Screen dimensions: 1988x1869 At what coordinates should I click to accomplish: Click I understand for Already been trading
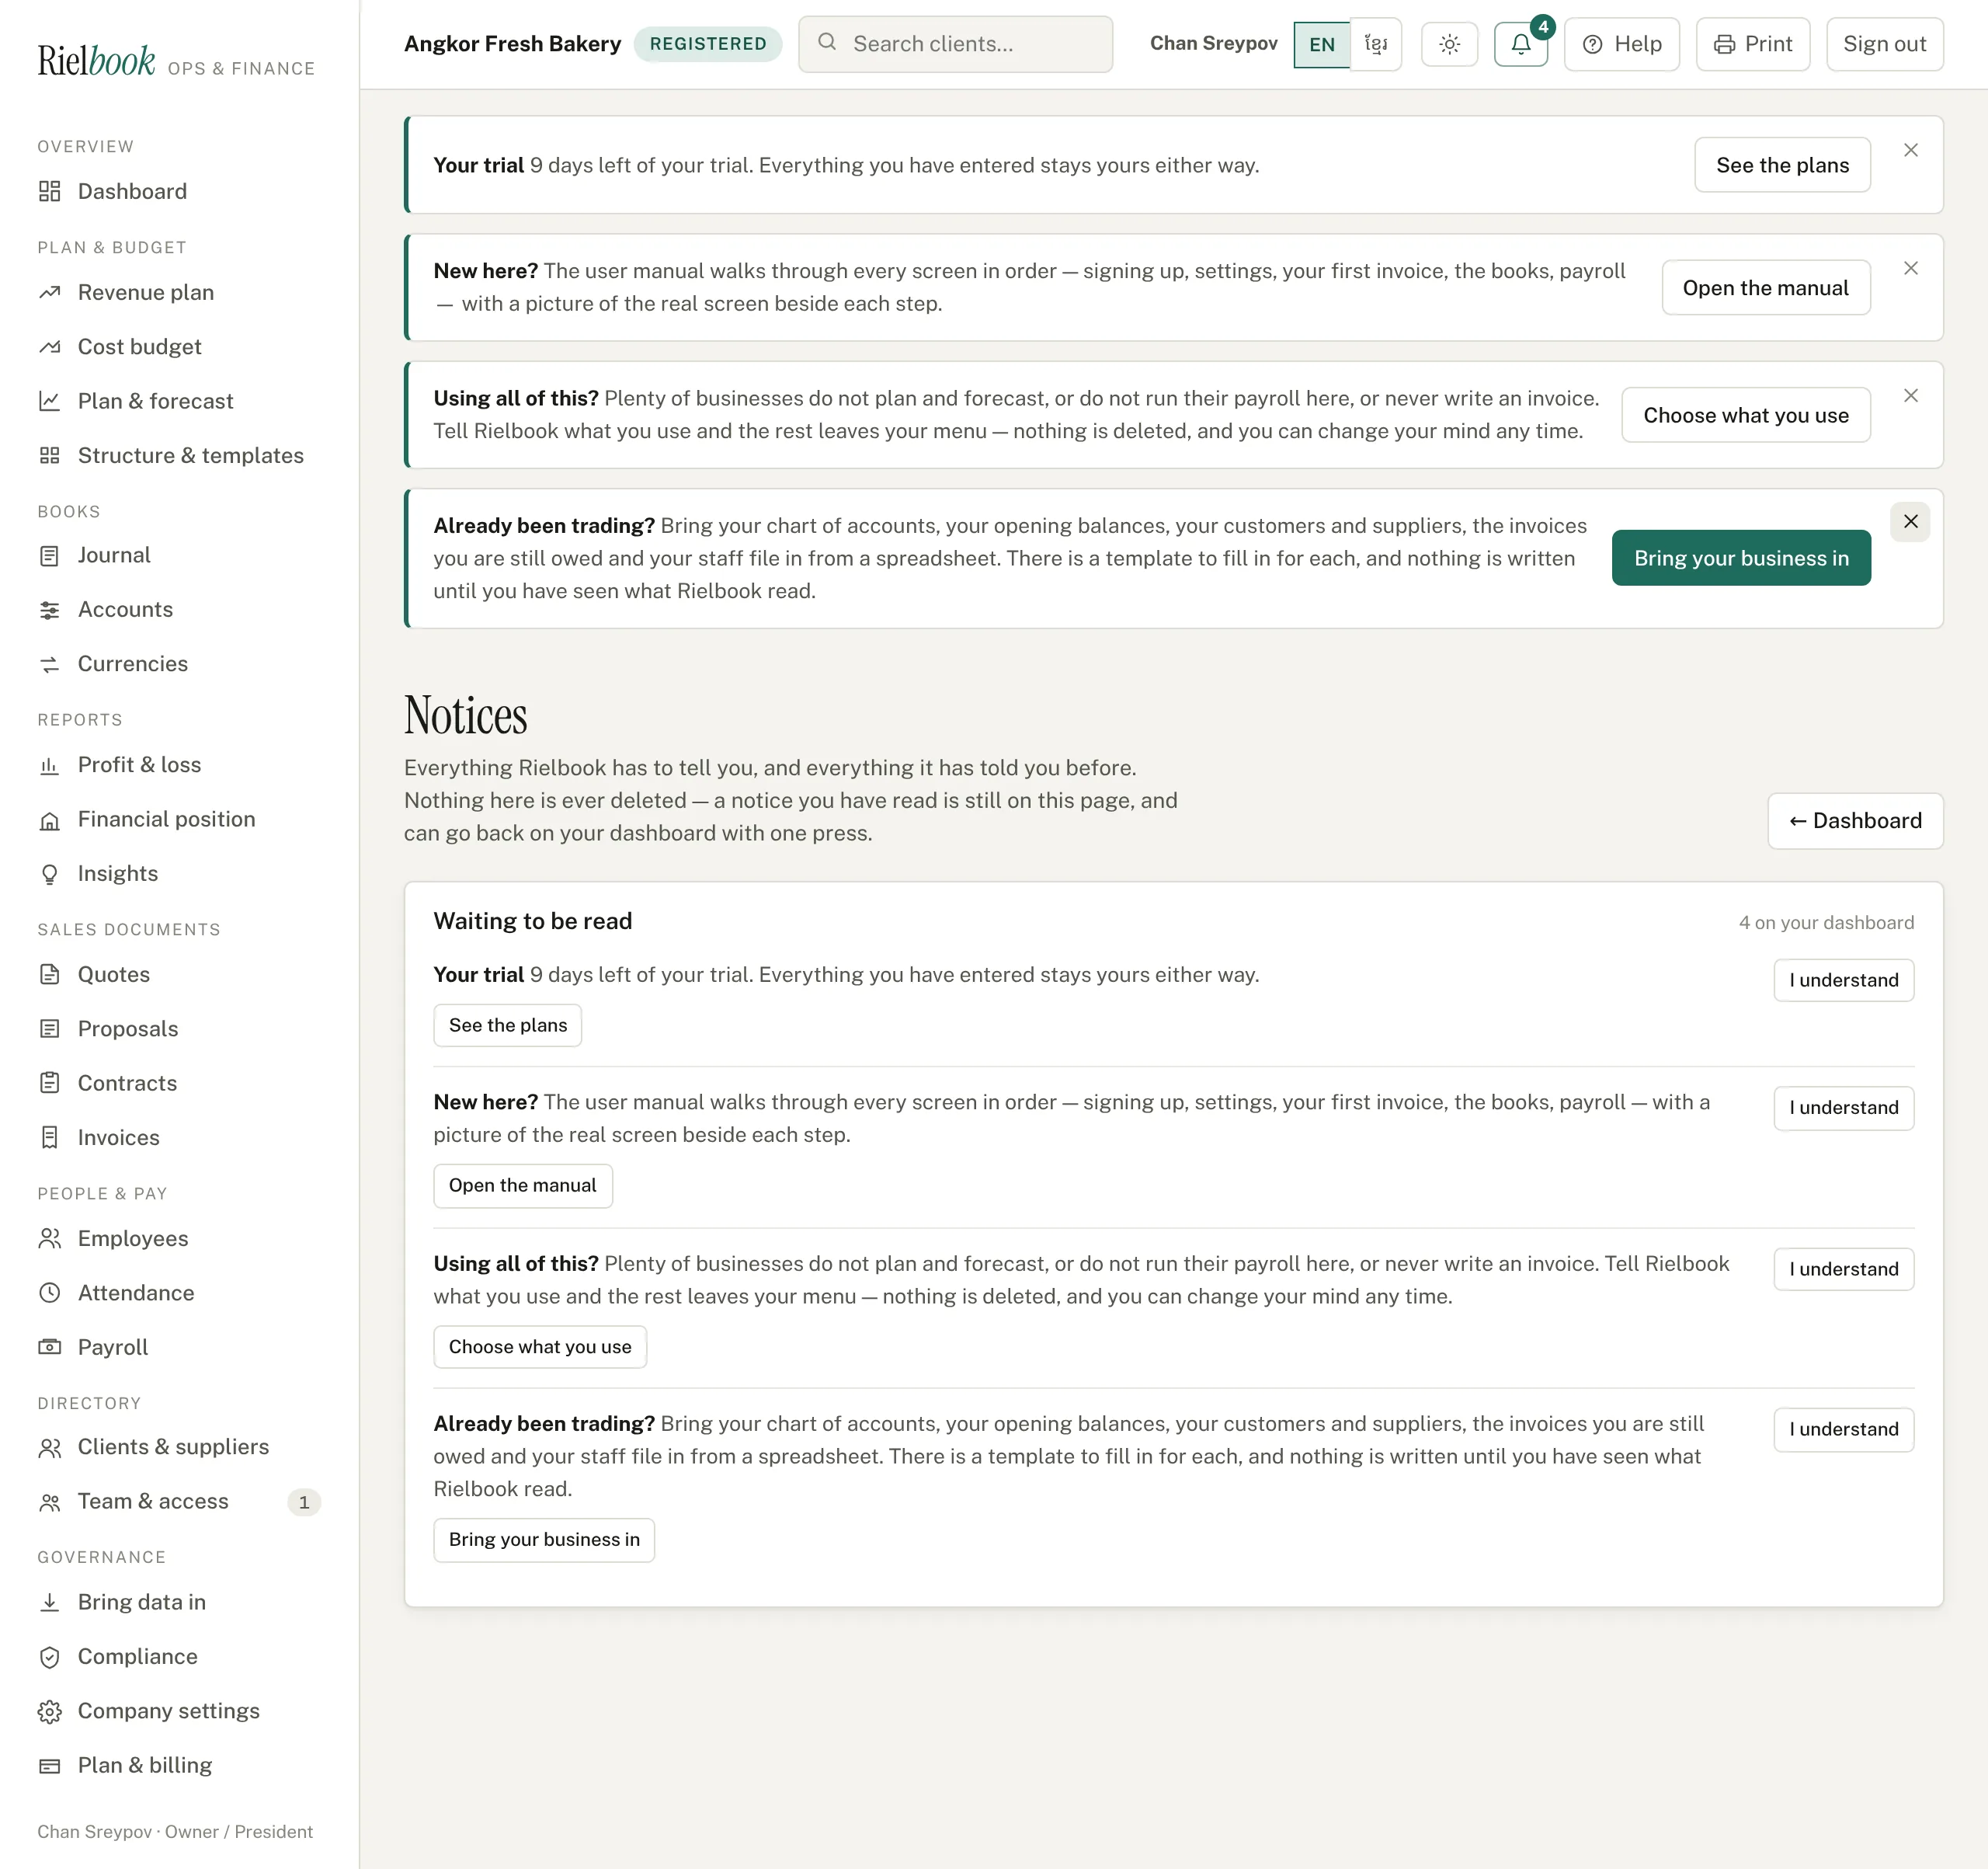(x=1843, y=1430)
